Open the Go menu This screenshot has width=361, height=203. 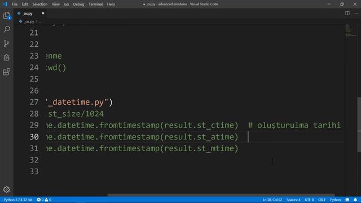pos(67,4)
